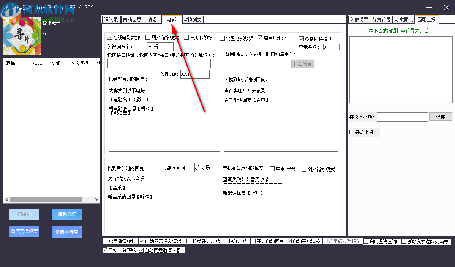Click inside the 接收上报ID input field
This screenshot has width=455, height=267.
tap(402, 117)
